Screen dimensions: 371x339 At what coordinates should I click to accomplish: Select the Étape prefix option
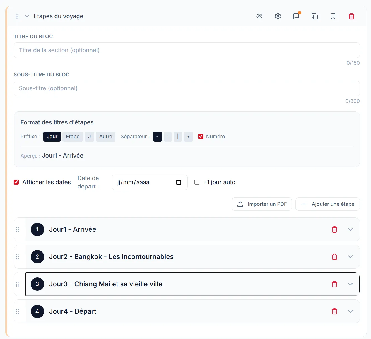(x=73, y=137)
